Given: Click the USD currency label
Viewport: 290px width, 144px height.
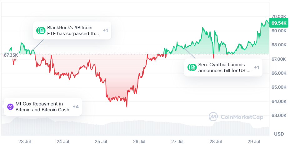Looking at the screenshot, I should point(279,134).
